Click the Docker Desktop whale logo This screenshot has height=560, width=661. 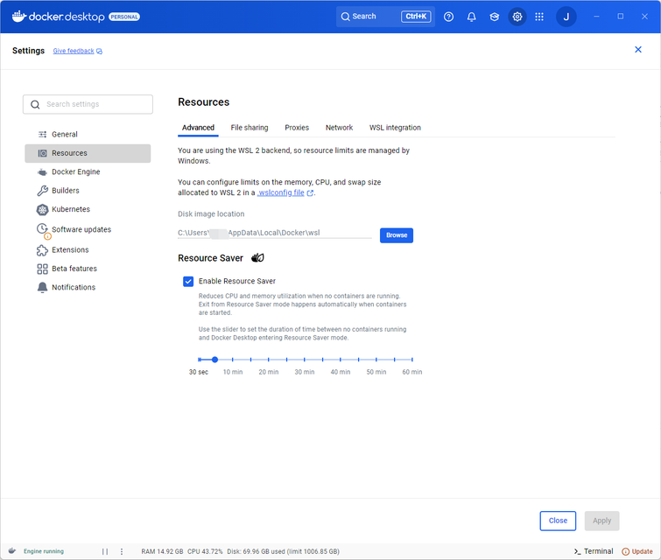[x=19, y=17]
